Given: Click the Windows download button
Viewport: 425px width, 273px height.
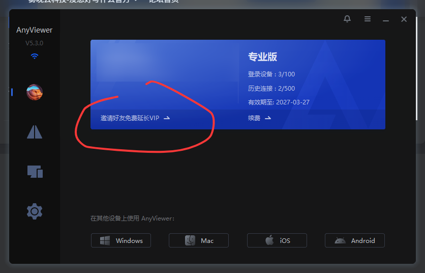Looking at the screenshot, I should coord(121,240).
